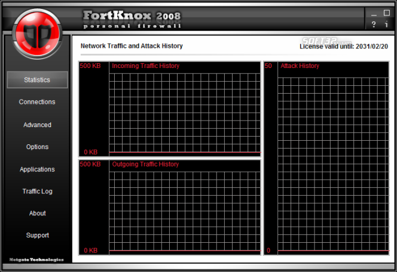Click the info 'i' icon
The width and height of the screenshot is (397, 272).
click(x=386, y=24)
